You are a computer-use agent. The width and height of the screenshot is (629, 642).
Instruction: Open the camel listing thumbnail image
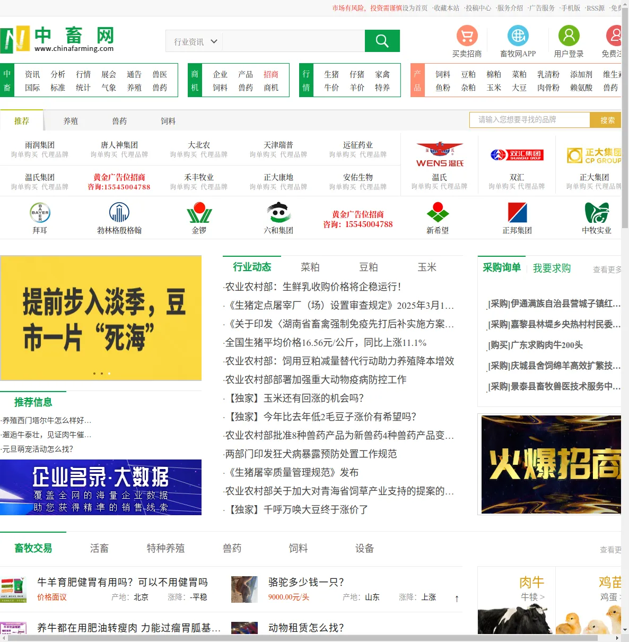[x=244, y=589]
